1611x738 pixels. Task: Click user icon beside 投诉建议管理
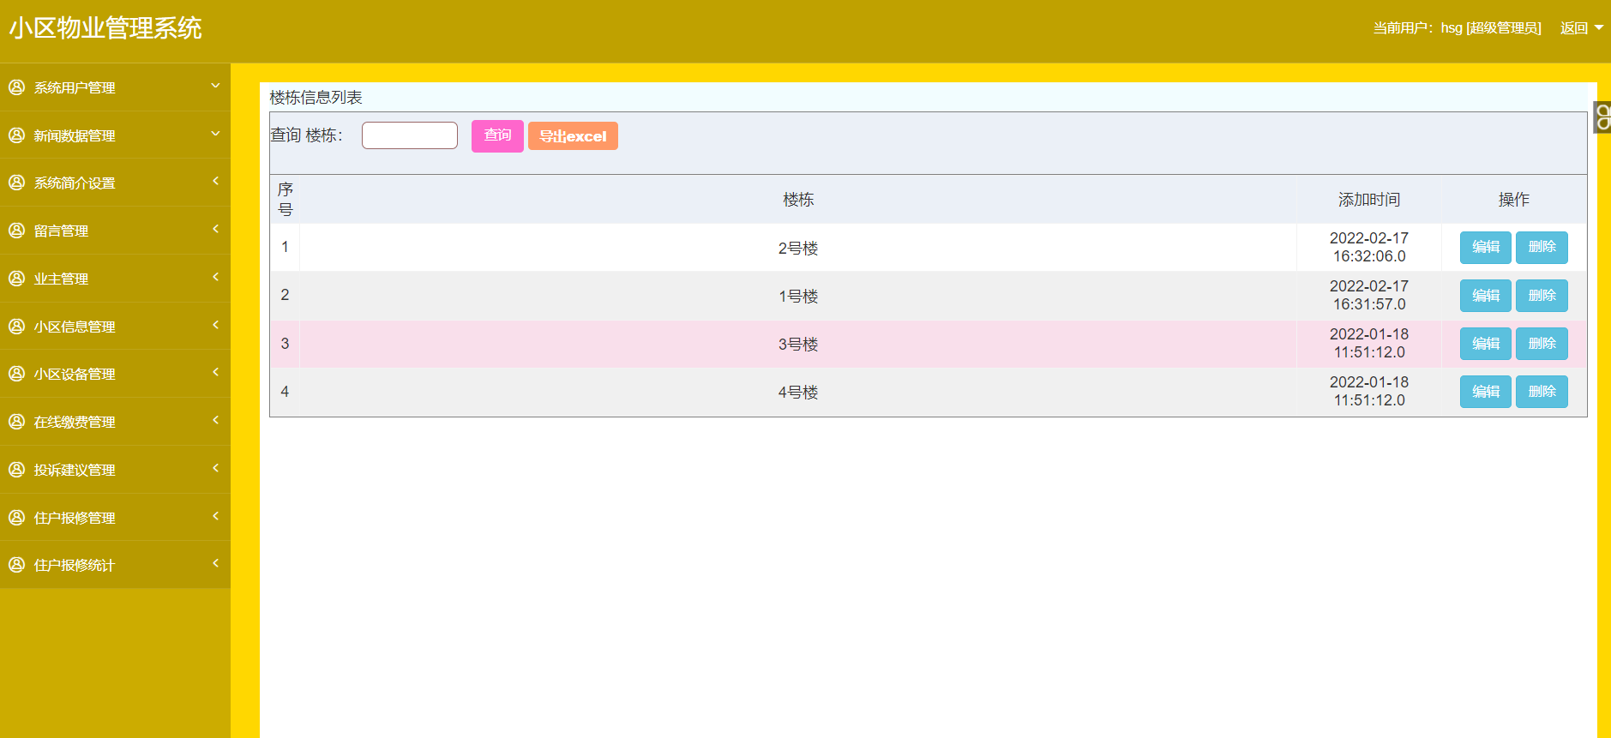pos(16,470)
